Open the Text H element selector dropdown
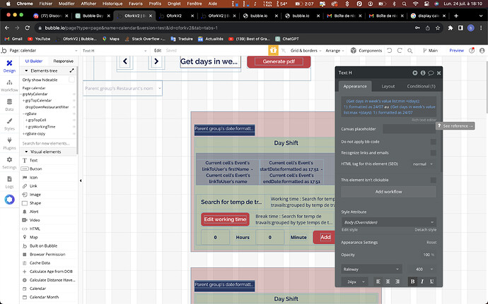The height and width of the screenshot is (304, 488). click(x=114, y=51)
